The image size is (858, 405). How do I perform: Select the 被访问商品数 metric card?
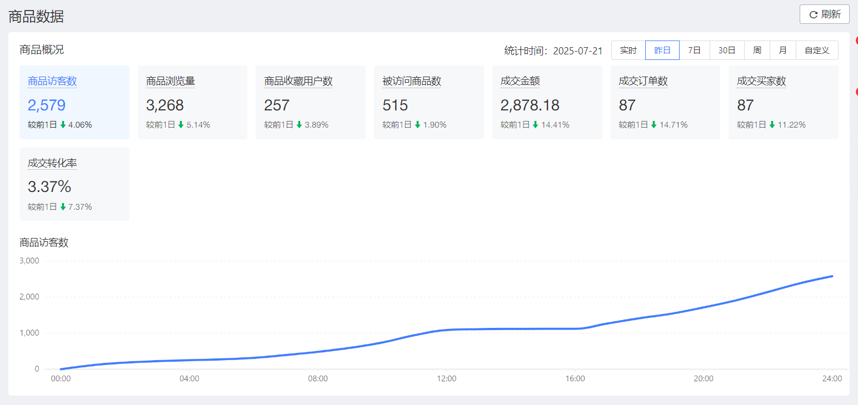click(428, 102)
